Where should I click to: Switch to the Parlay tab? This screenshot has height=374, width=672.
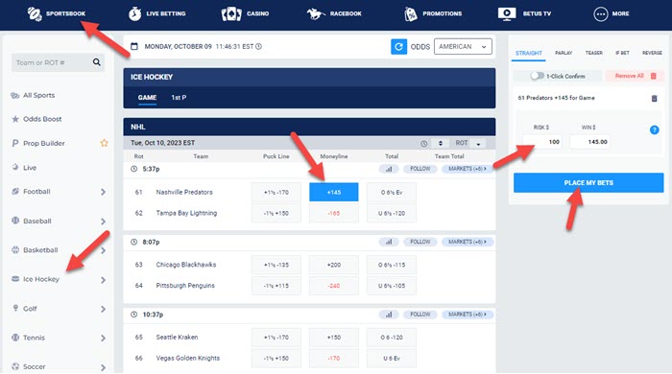[x=564, y=53]
